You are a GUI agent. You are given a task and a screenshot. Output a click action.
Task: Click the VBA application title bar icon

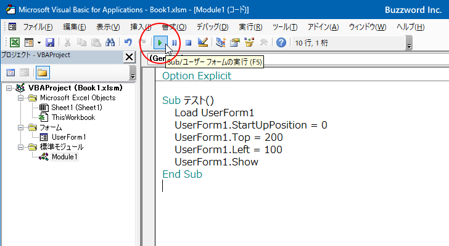pyautogui.click(x=10, y=9)
